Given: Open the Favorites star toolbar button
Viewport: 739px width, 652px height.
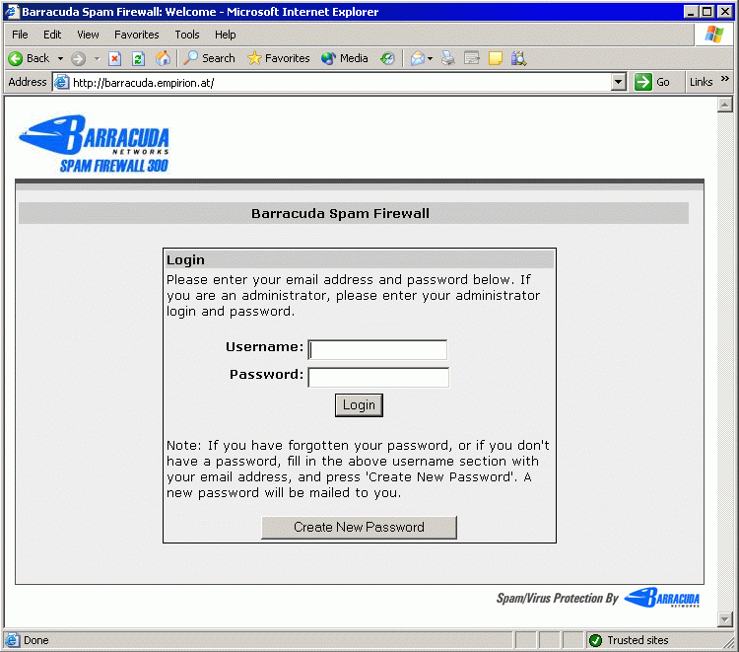Looking at the screenshot, I should click(x=278, y=58).
